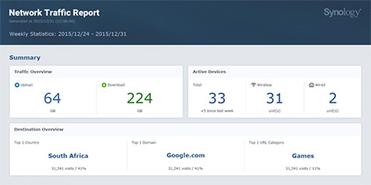Click the Total label in Active Devices
Image resolution: width=371 pixels, height=185 pixels.
[x=197, y=85]
